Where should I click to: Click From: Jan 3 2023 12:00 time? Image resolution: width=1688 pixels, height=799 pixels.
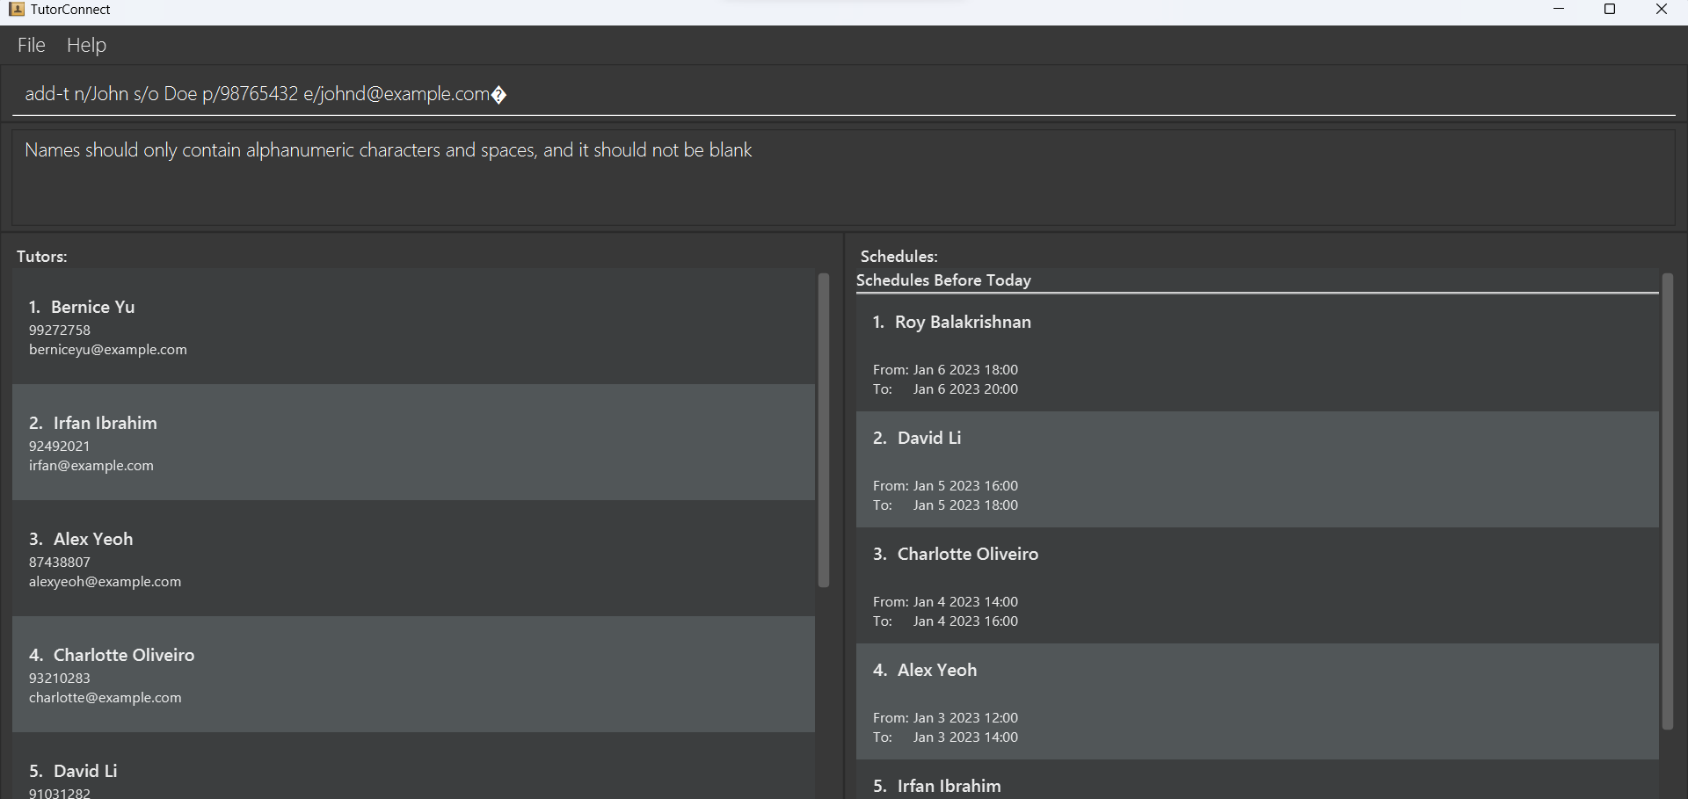(x=945, y=718)
